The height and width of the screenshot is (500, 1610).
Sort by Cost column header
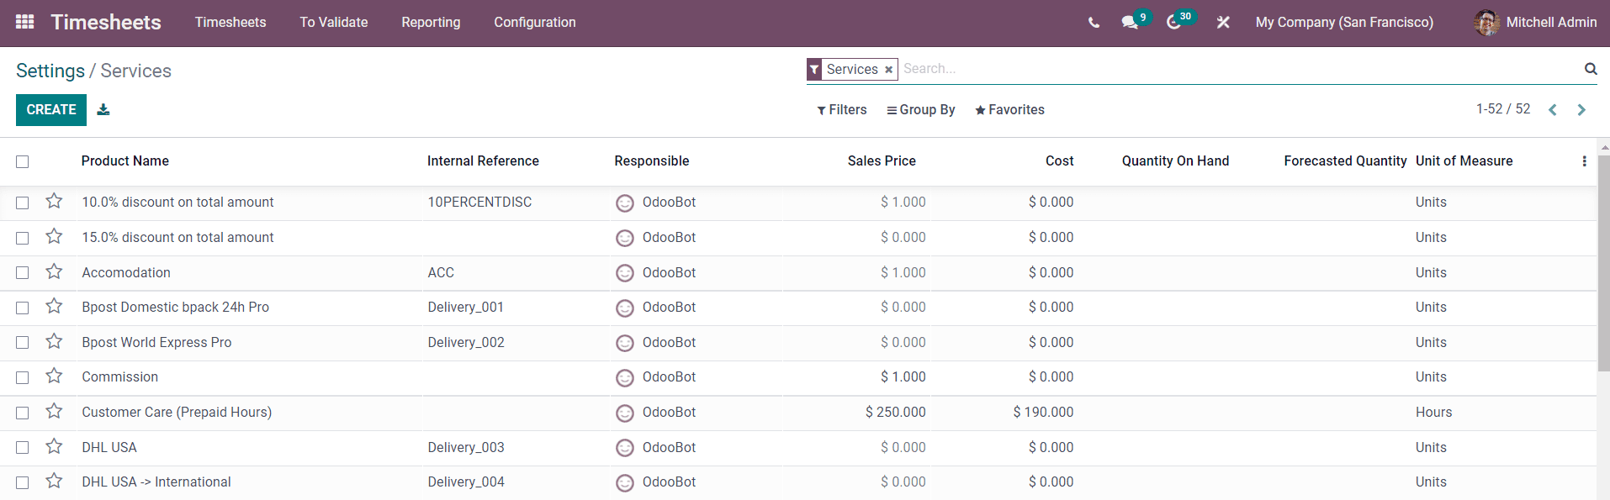[1059, 161]
